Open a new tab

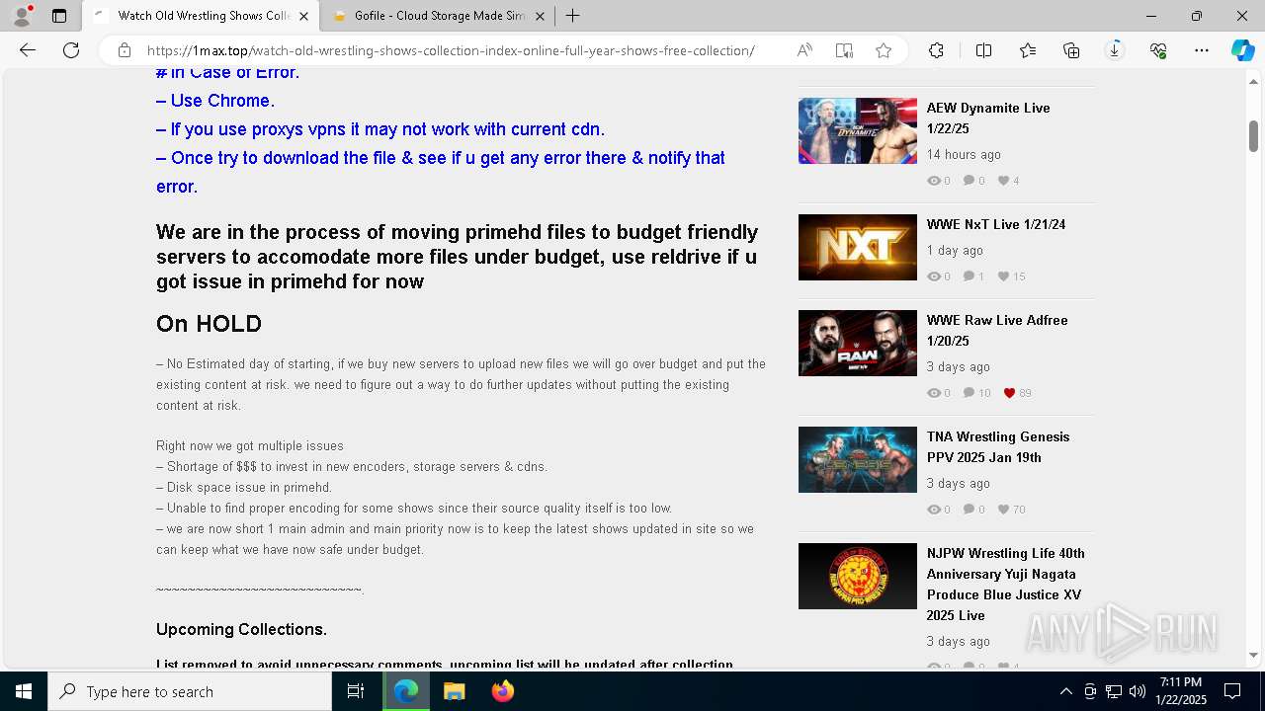573,16
